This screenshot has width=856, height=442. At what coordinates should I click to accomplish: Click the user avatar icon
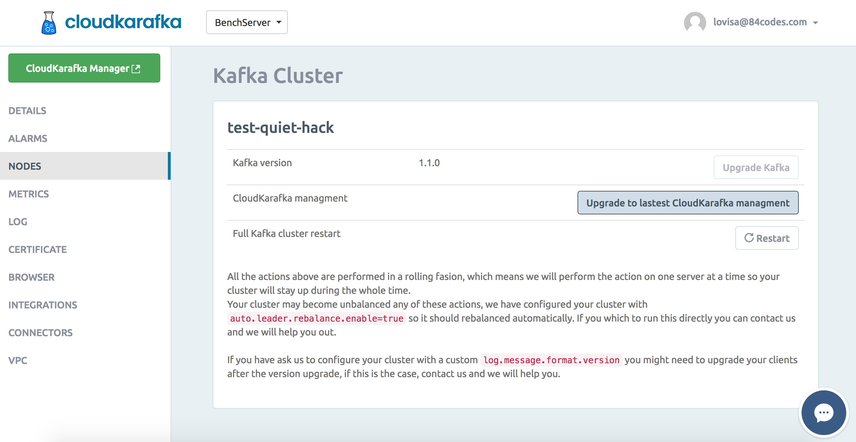pyautogui.click(x=695, y=22)
